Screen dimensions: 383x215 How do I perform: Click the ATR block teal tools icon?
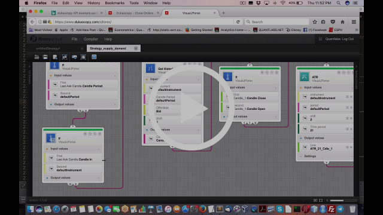tap(304, 77)
